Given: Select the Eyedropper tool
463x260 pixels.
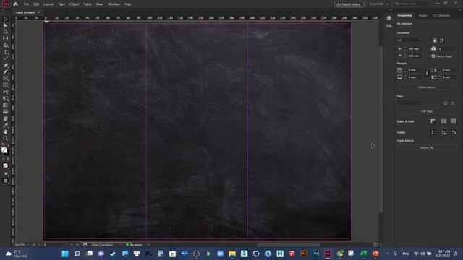Looking at the screenshot, I should pyautogui.click(x=5, y=125).
